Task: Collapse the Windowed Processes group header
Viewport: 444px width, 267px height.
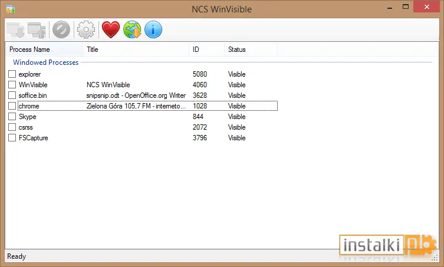Action: tap(45, 62)
